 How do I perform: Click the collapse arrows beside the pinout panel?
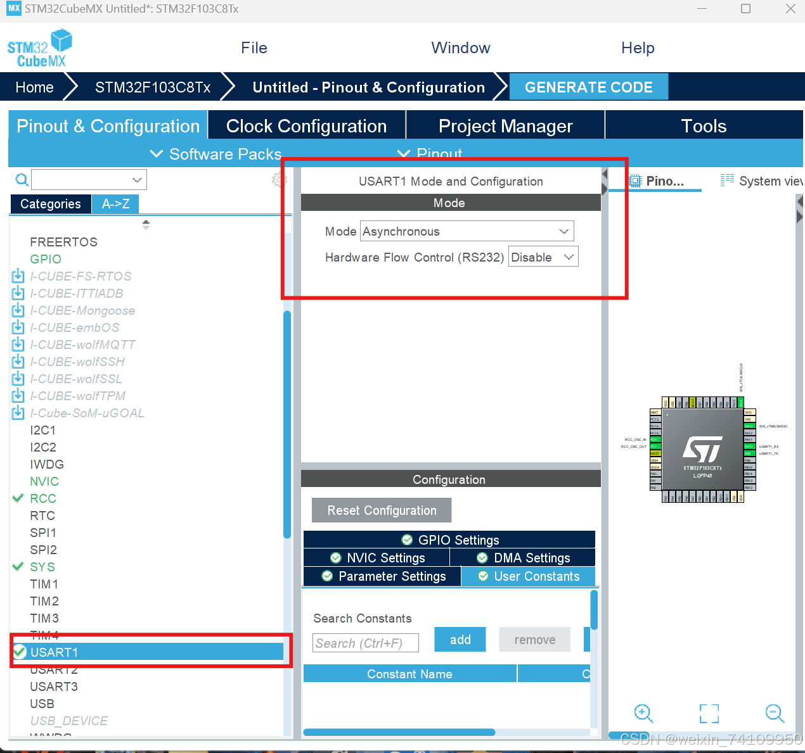(605, 181)
